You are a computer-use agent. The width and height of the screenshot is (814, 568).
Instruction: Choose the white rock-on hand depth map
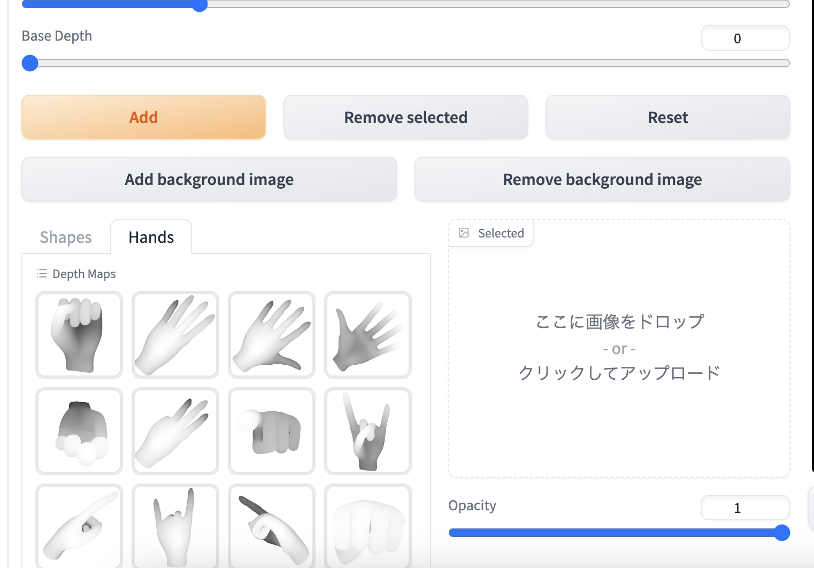pos(175,526)
